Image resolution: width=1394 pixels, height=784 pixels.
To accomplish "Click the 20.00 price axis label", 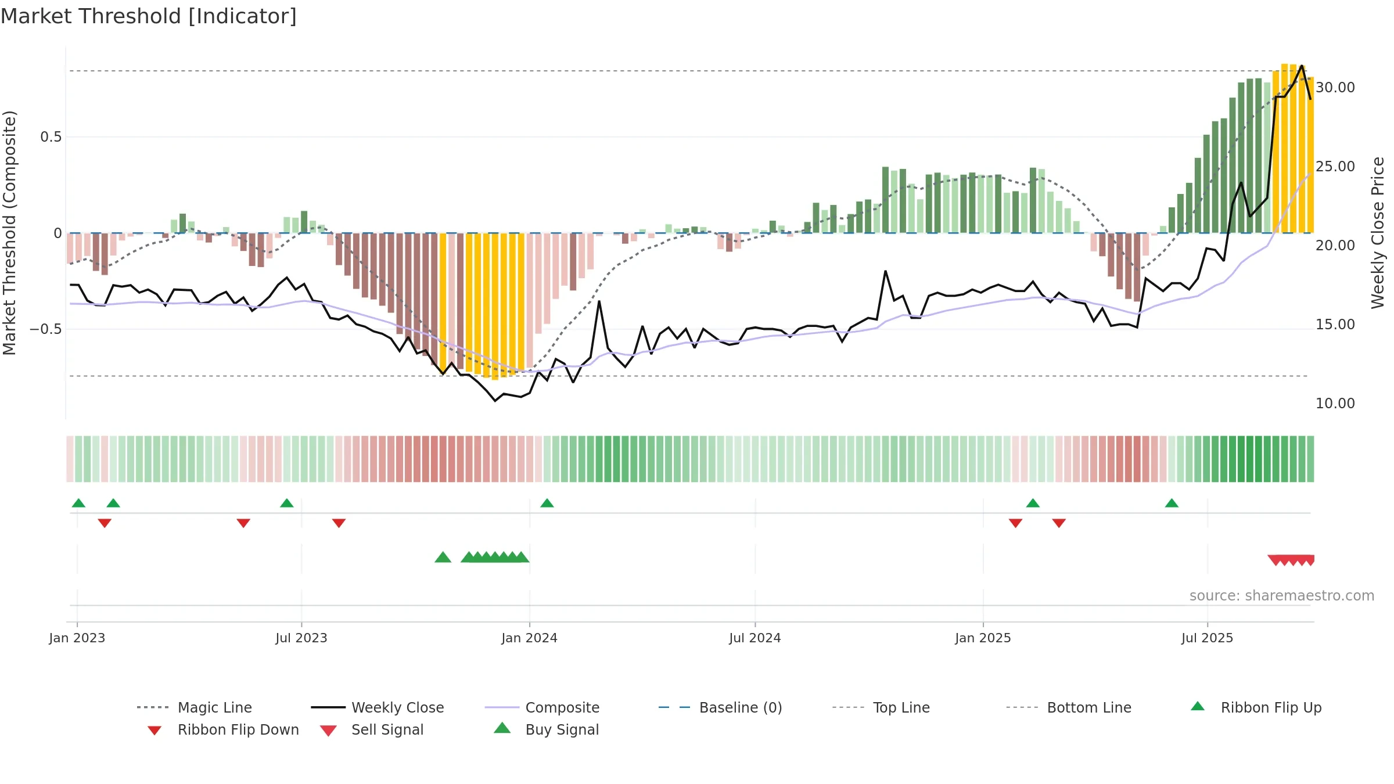I will point(1335,246).
